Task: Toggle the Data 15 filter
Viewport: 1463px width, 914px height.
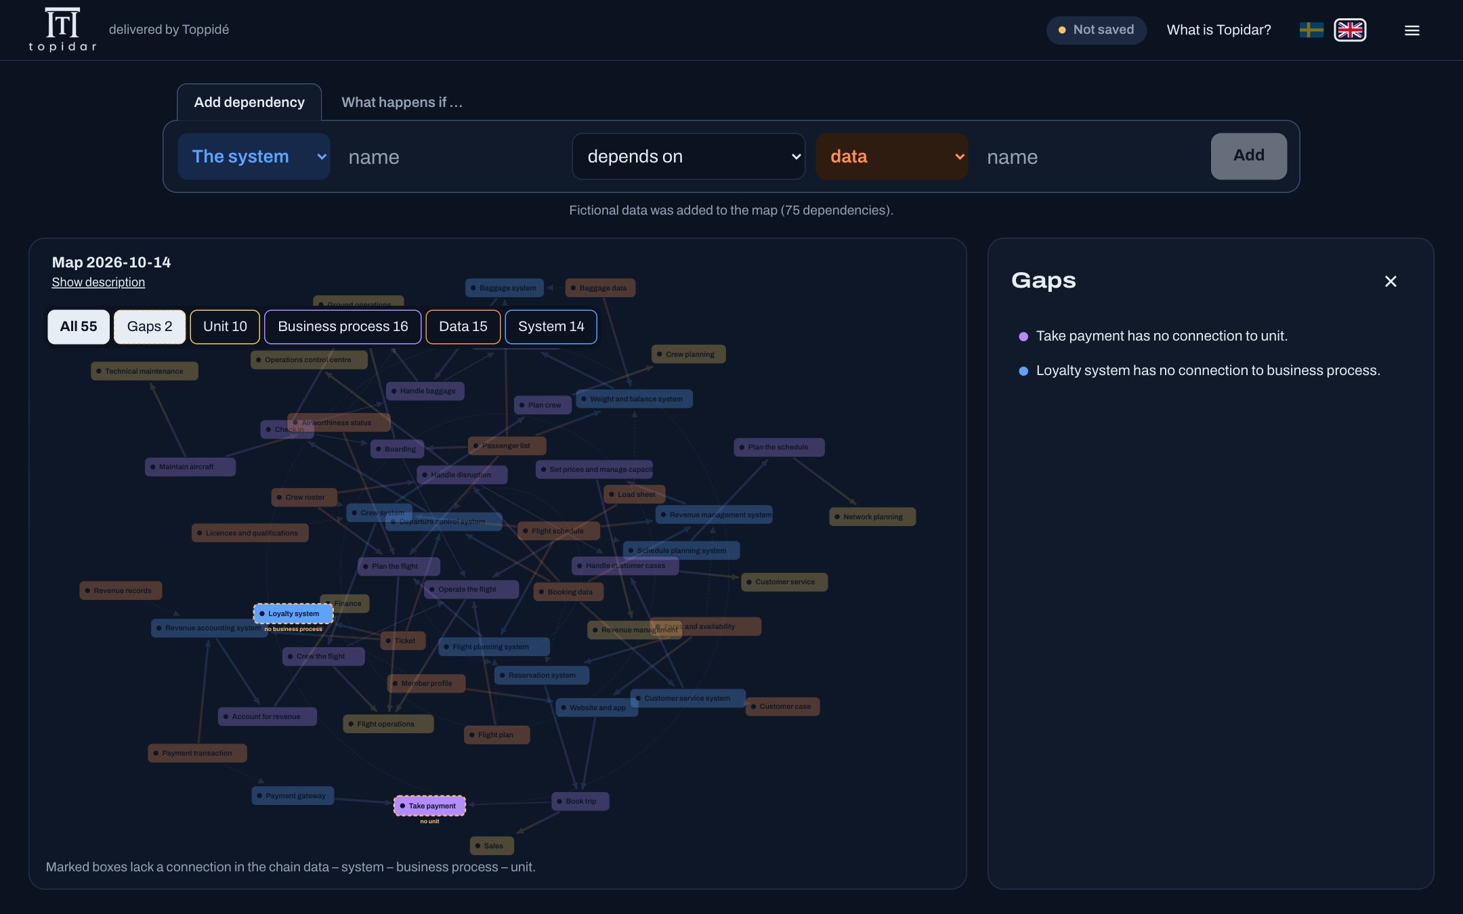Action: pyautogui.click(x=463, y=326)
